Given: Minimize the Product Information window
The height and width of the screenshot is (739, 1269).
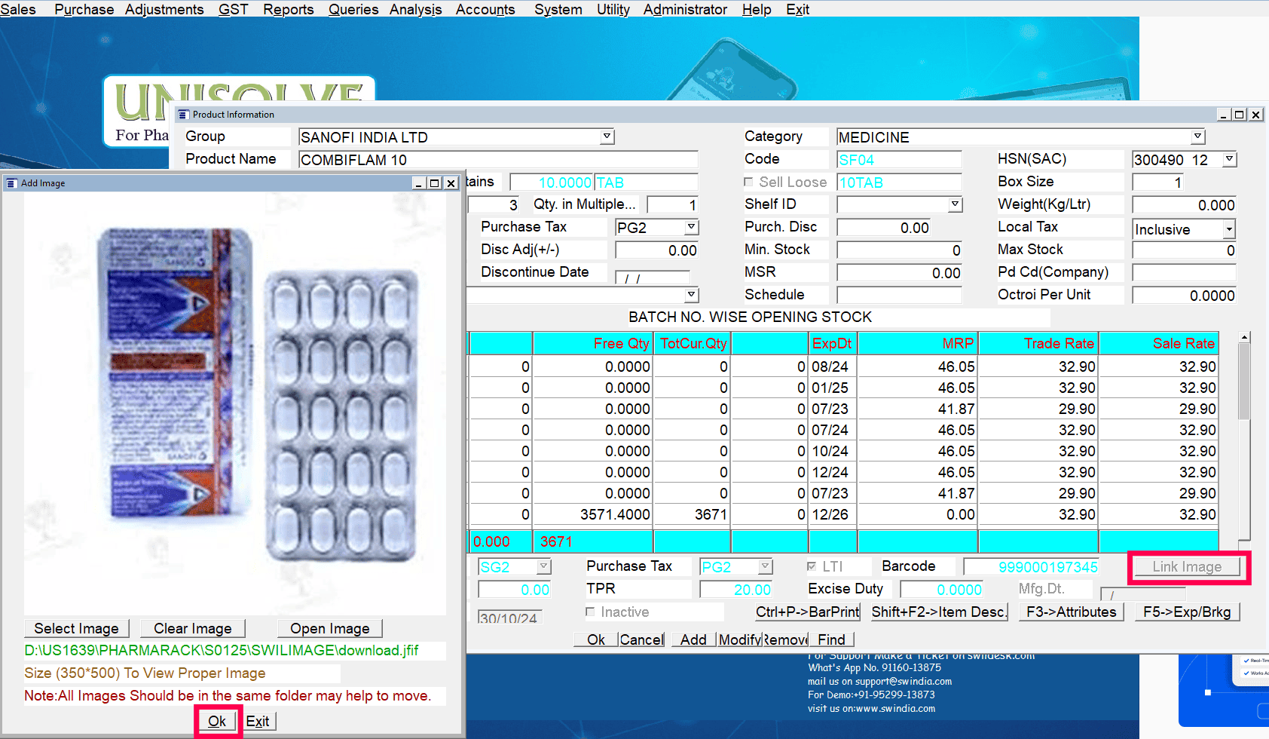Looking at the screenshot, I should [x=1224, y=115].
